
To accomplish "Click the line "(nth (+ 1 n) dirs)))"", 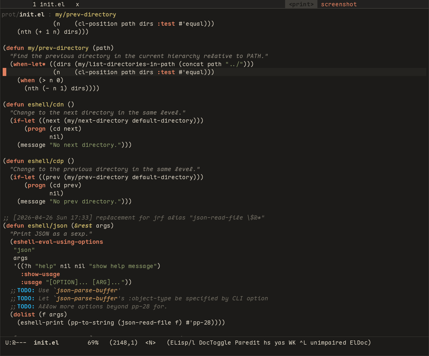I will coord(53,32).
